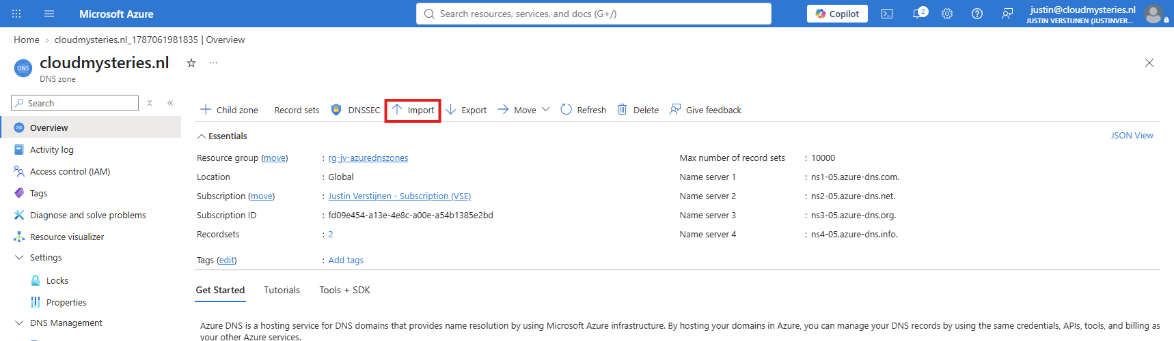Image resolution: width=1174 pixels, height=341 pixels.
Task: Click move link next to Resource group
Action: pos(275,158)
